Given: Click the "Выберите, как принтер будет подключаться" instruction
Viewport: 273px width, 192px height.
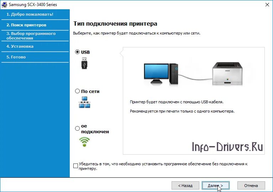Looking at the screenshot, I should click(137, 33).
